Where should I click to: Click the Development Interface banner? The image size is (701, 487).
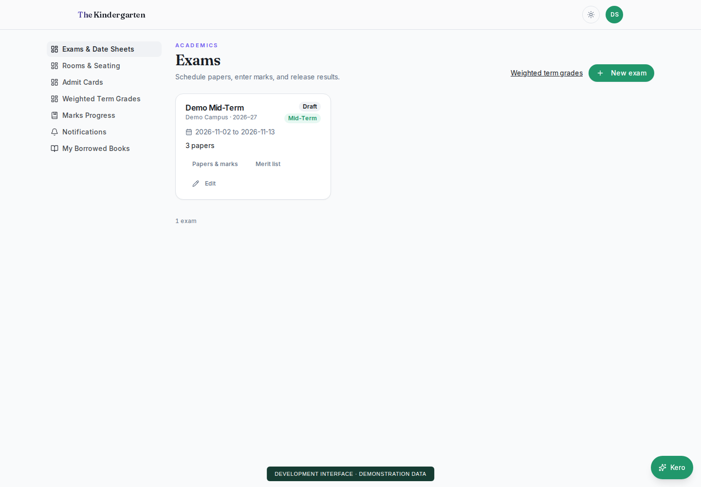point(350,474)
